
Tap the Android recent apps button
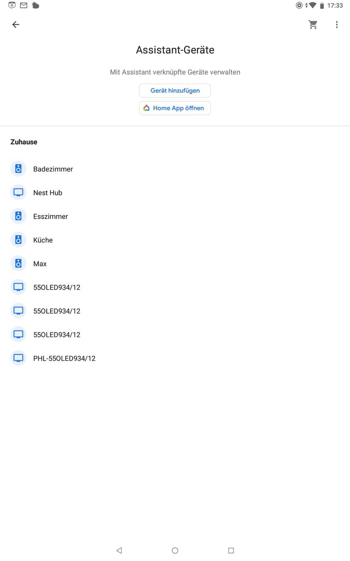[231, 550]
